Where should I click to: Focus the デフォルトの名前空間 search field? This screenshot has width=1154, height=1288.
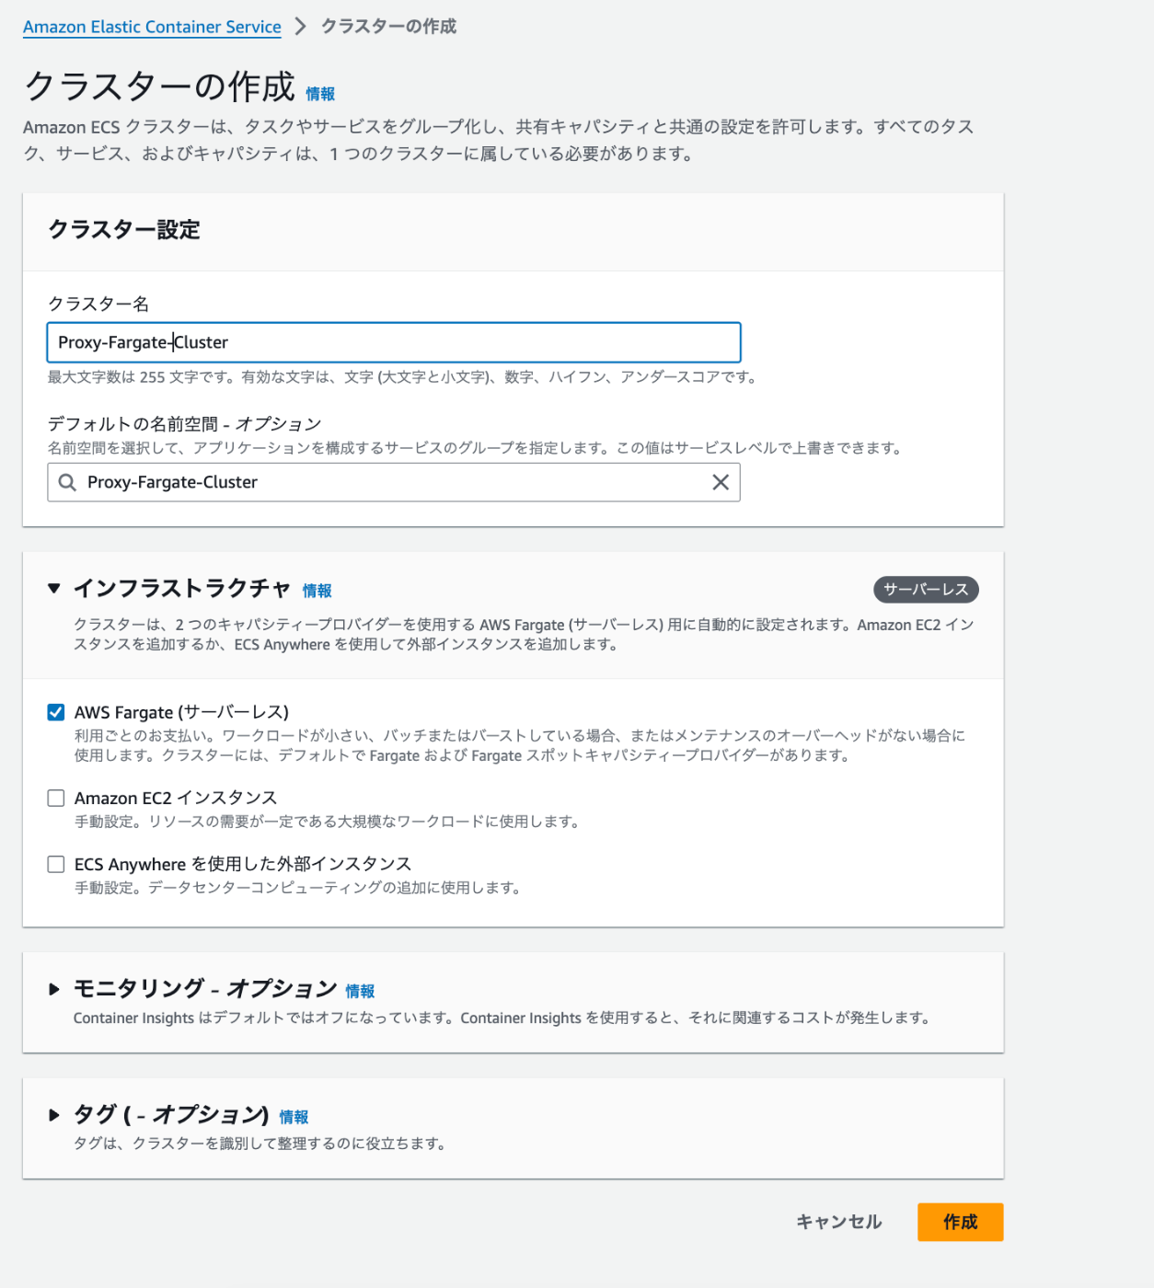(x=394, y=482)
